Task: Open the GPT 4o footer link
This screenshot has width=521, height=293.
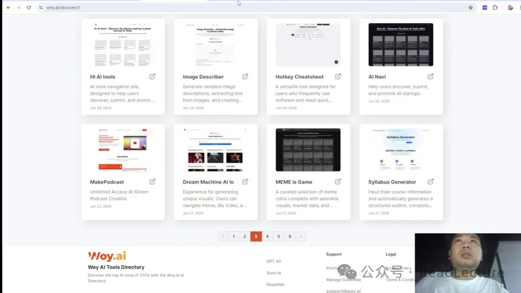Action: coord(274,261)
